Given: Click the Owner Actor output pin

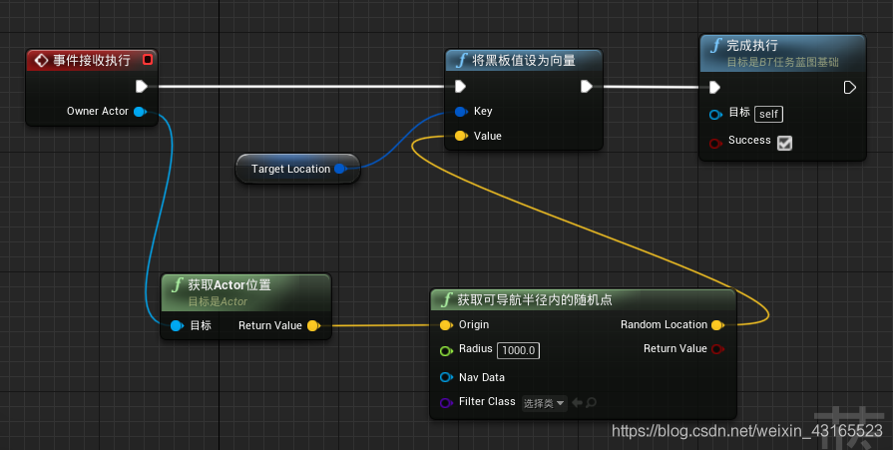Looking at the screenshot, I should (x=140, y=112).
